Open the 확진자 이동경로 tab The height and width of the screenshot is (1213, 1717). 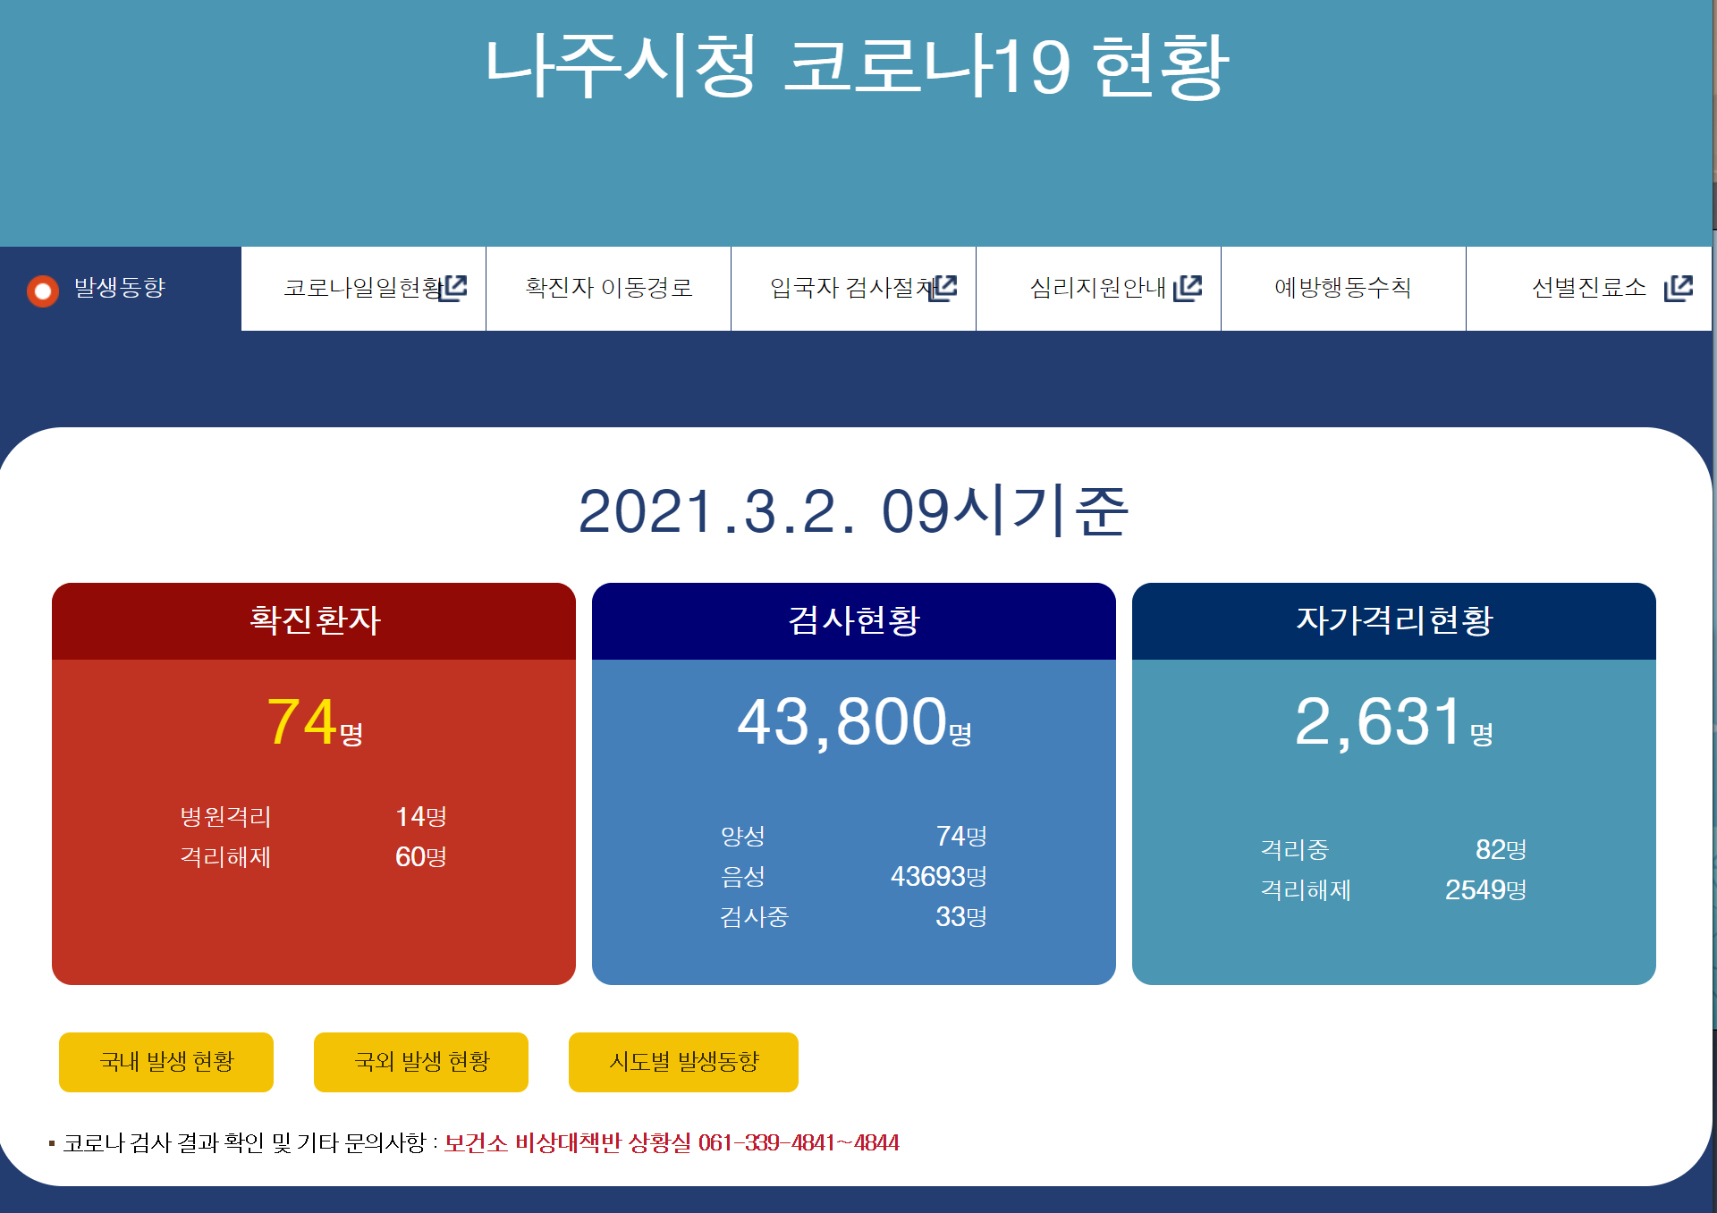point(608,288)
